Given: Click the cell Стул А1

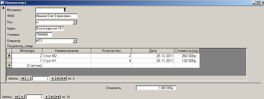Looking at the screenshot, I should point(67,61).
